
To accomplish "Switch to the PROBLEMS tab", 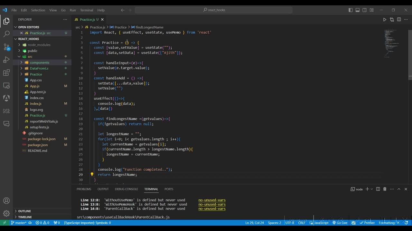I will [x=84, y=189].
